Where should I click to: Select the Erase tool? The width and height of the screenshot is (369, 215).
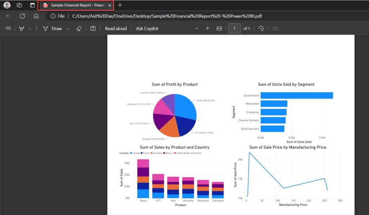(x=79, y=28)
